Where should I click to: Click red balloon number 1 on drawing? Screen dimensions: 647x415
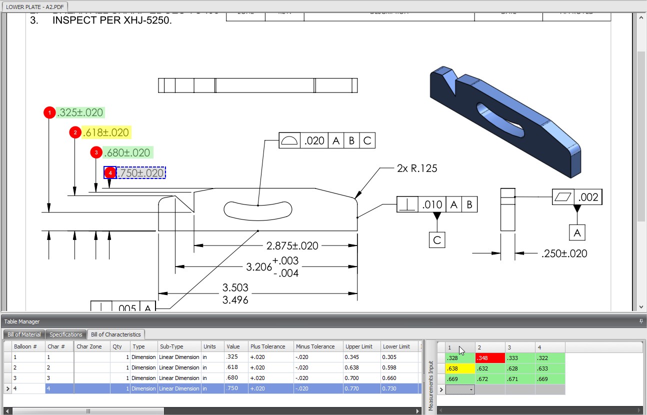pyautogui.click(x=49, y=113)
